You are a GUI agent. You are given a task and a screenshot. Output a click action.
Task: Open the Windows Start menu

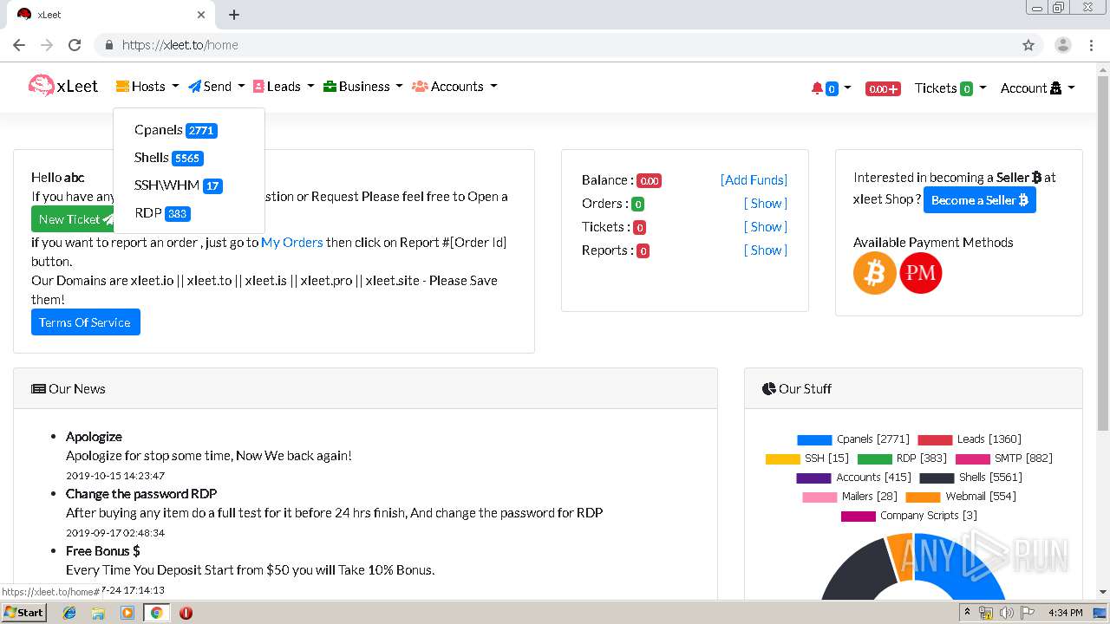[x=23, y=612]
